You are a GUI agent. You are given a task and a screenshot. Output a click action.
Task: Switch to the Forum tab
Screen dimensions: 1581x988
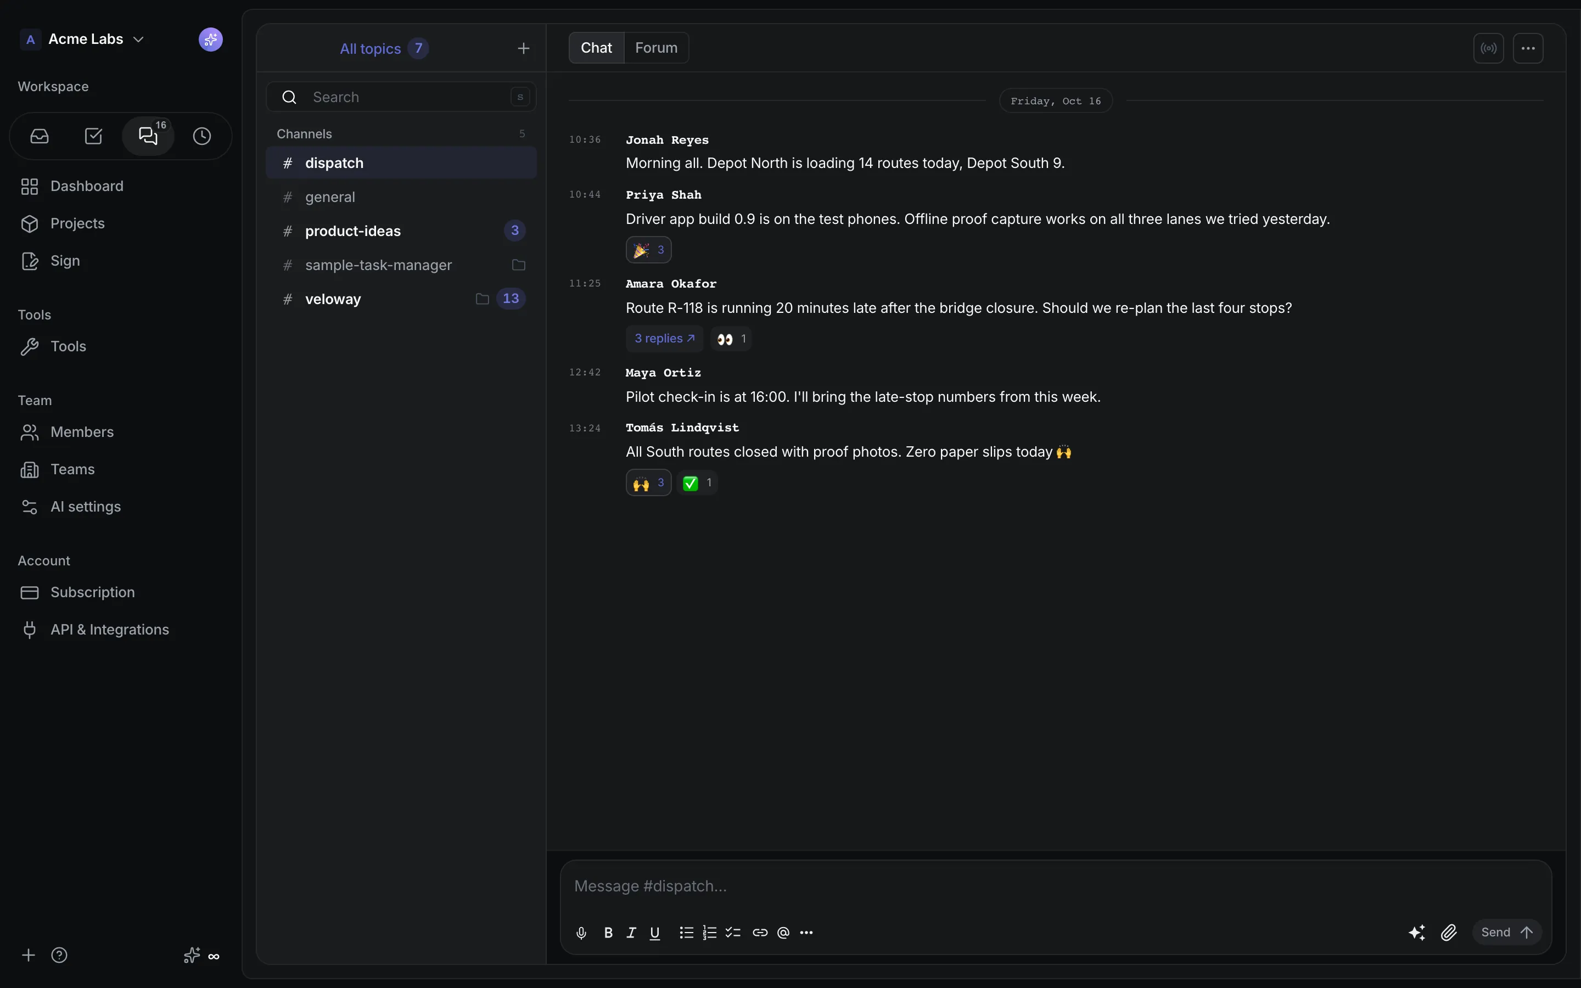pos(656,48)
